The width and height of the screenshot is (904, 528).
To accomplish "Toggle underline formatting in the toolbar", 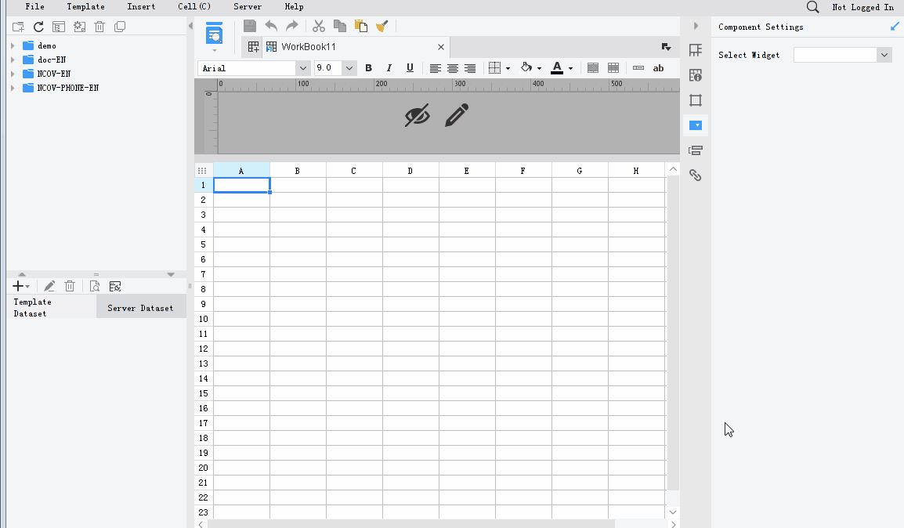I will (x=410, y=68).
